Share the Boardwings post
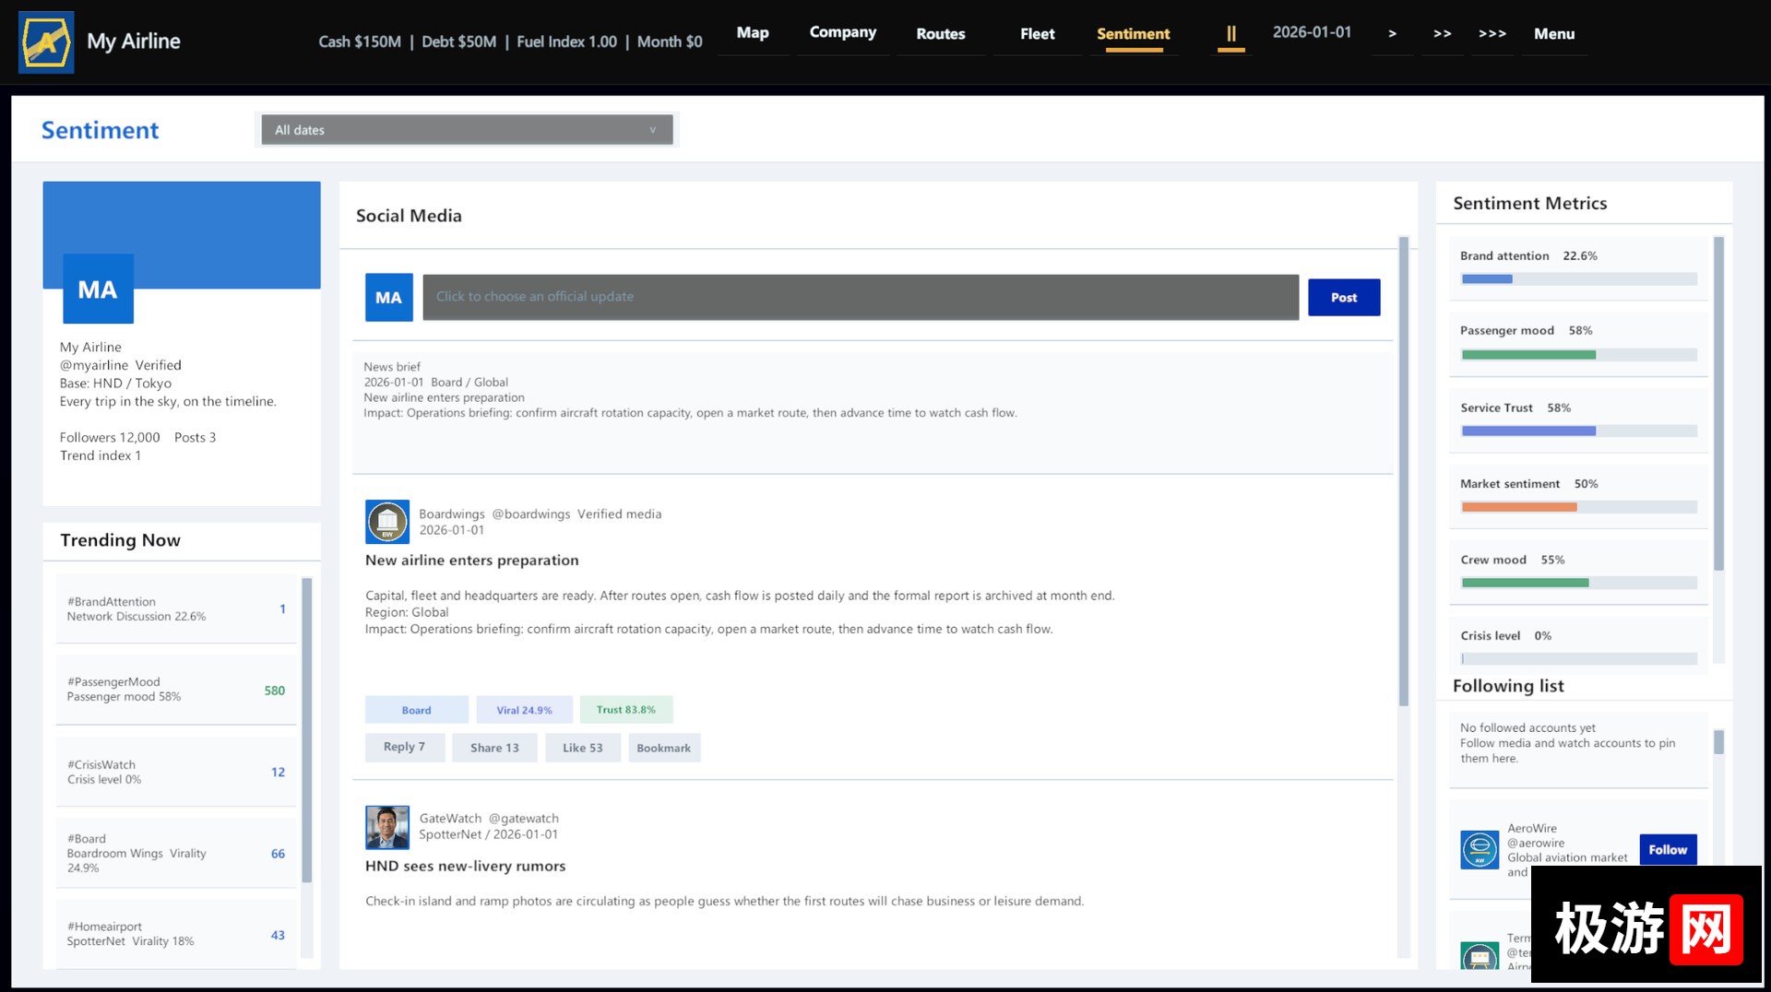The image size is (1771, 992). pyautogui.click(x=494, y=748)
